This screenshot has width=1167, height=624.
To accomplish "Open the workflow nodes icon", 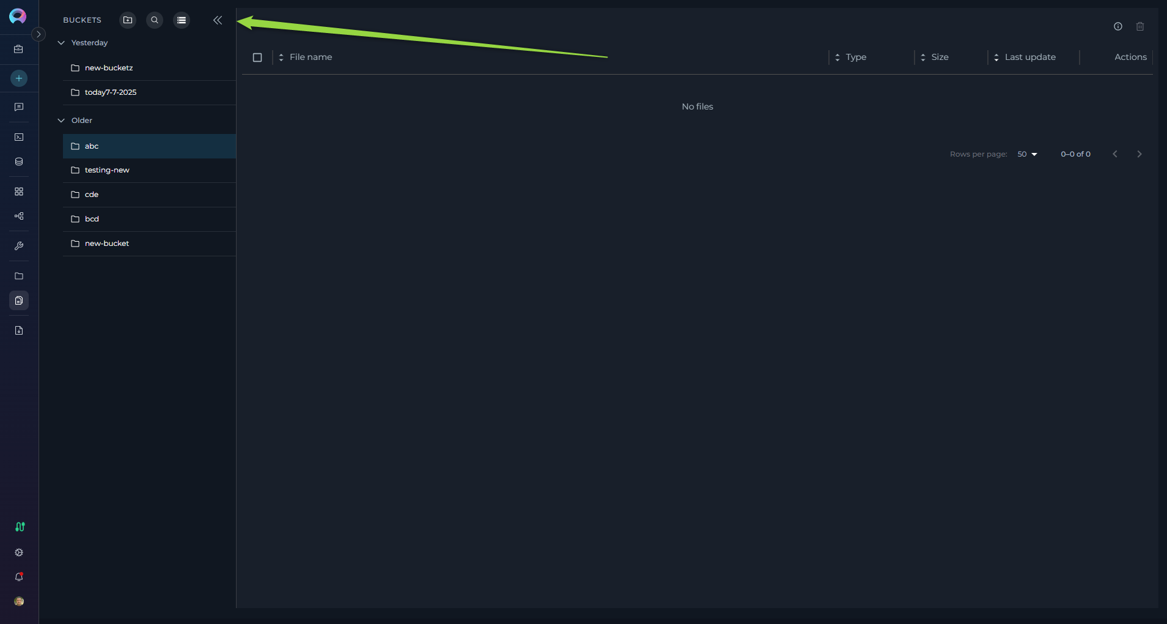I will coord(19,216).
